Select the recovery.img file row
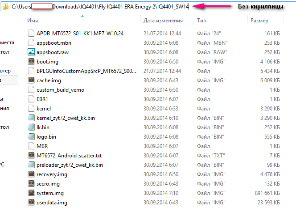This screenshot has width=296, height=216. (52, 174)
